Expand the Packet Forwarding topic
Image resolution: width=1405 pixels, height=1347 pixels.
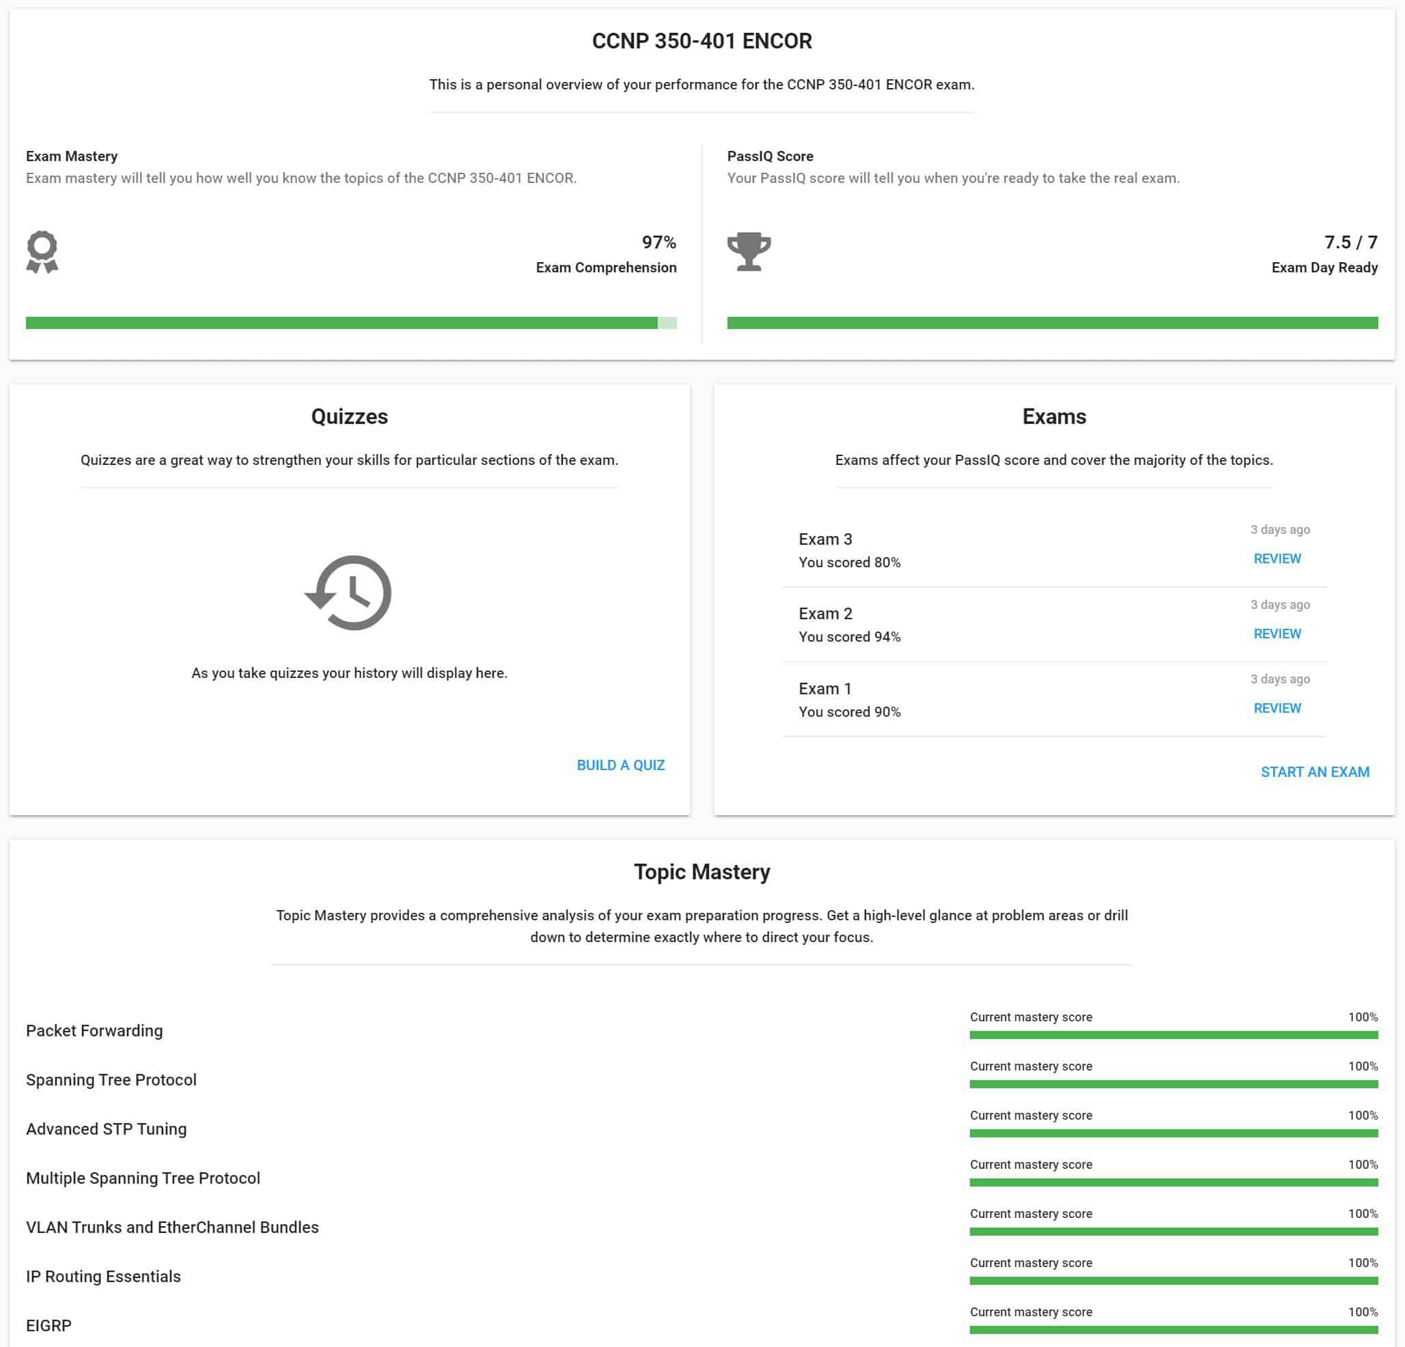(95, 1030)
